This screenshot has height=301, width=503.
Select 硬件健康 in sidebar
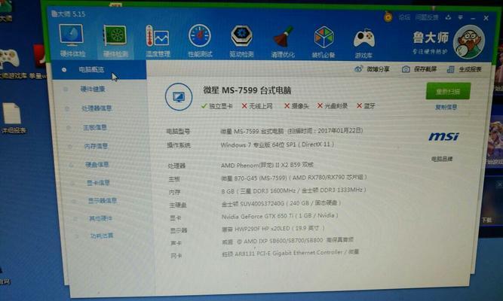93,89
